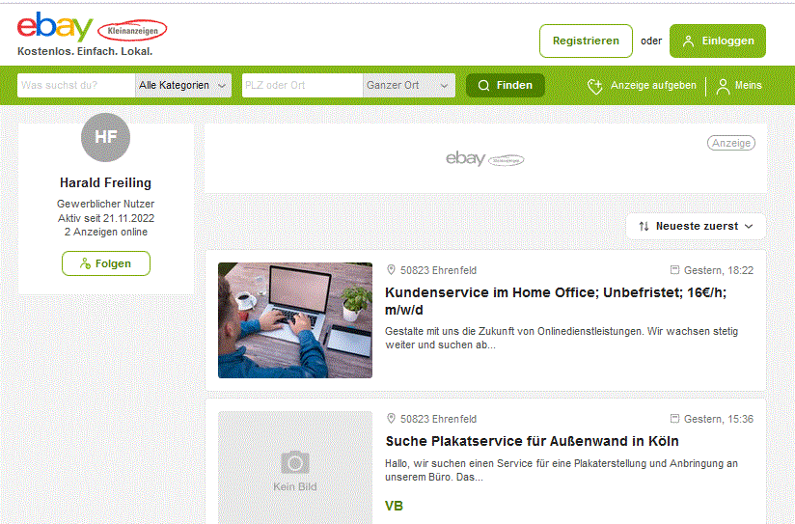Click the follow-user icon in Folgen button

85,263
